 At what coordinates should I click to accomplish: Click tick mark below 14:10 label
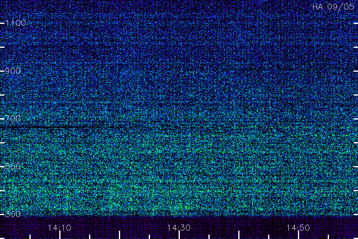point(60,235)
